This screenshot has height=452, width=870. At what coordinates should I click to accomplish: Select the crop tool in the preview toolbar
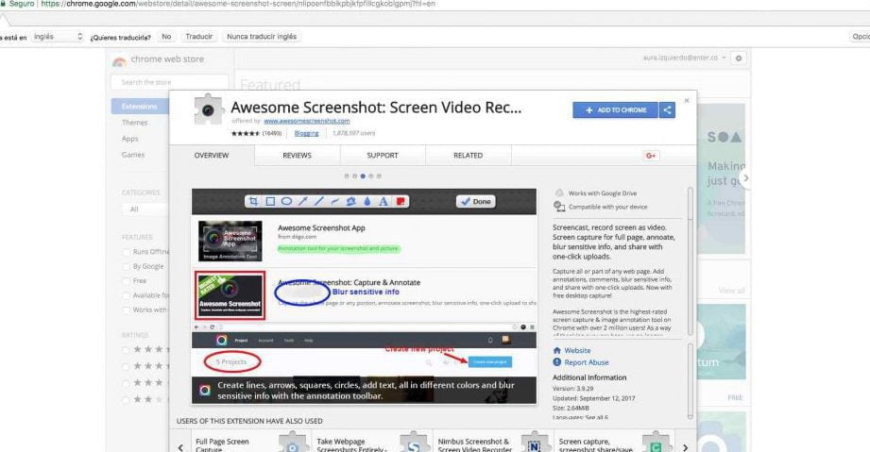click(x=253, y=201)
